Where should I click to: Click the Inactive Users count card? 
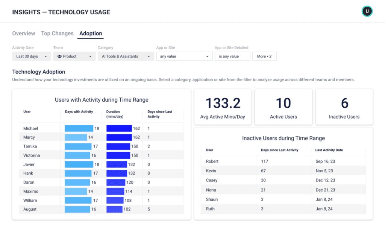344,107
